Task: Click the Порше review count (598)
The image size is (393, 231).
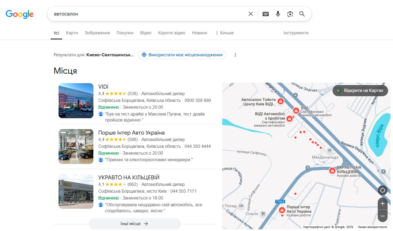Action: point(133,139)
